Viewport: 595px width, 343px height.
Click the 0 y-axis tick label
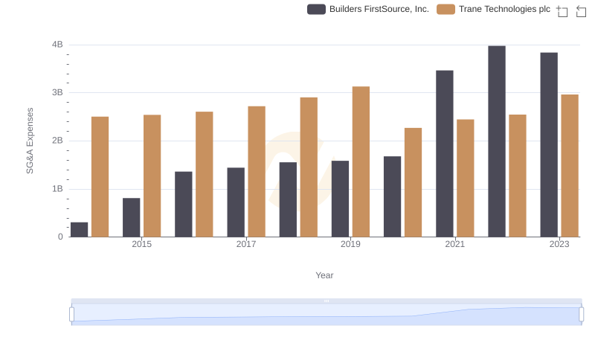coord(60,237)
